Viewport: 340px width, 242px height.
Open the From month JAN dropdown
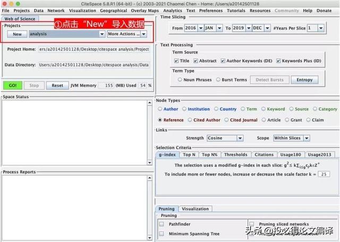point(219,28)
